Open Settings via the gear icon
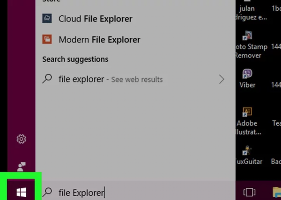Screen dimensions: 281x200 click(x=21, y=139)
